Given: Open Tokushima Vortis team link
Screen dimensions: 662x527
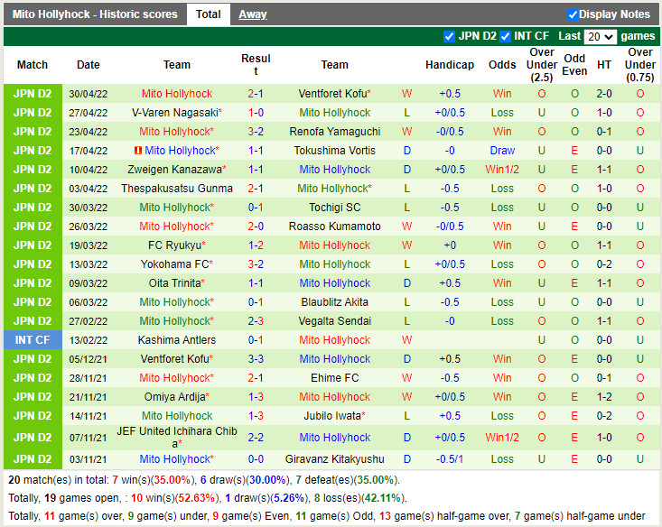Looking at the screenshot, I should pos(334,151).
